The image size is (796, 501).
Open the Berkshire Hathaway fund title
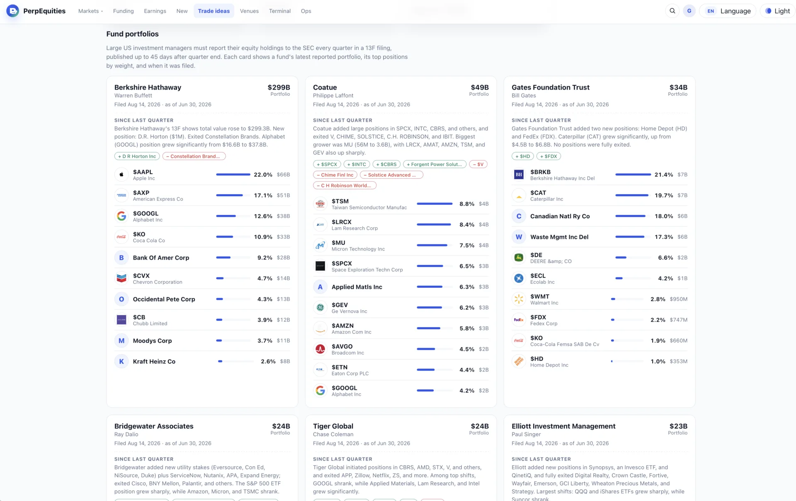tap(148, 88)
